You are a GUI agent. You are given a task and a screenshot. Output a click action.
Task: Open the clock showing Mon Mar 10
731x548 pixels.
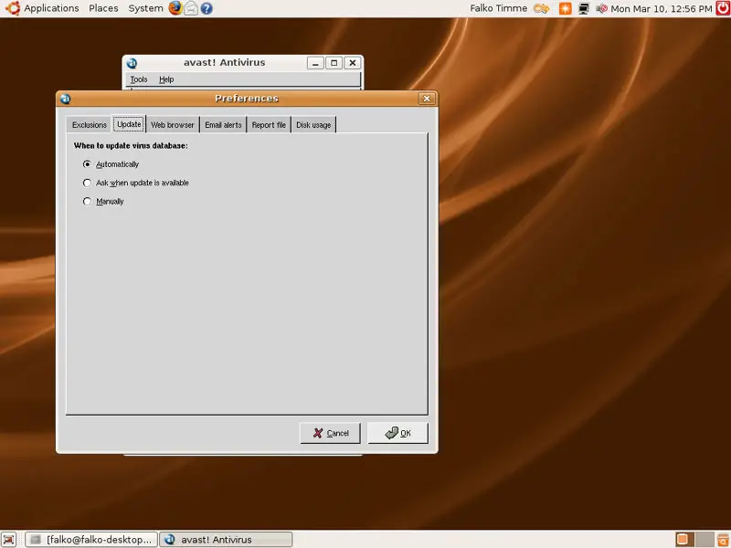pyautogui.click(x=662, y=8)
